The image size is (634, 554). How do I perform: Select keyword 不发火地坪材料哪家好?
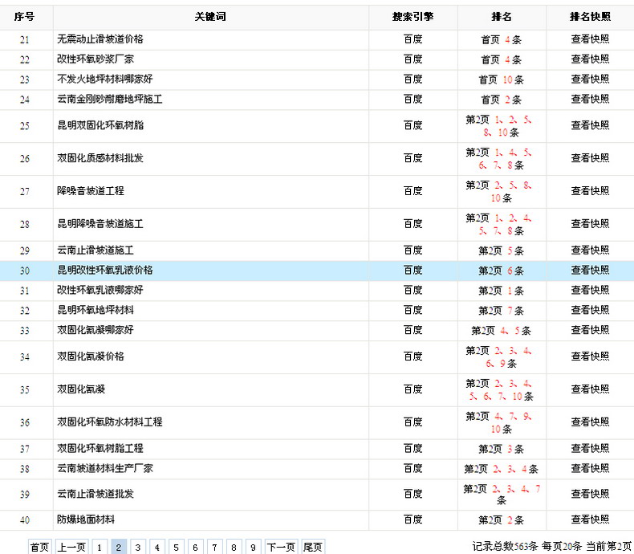[x=105, y=79]
